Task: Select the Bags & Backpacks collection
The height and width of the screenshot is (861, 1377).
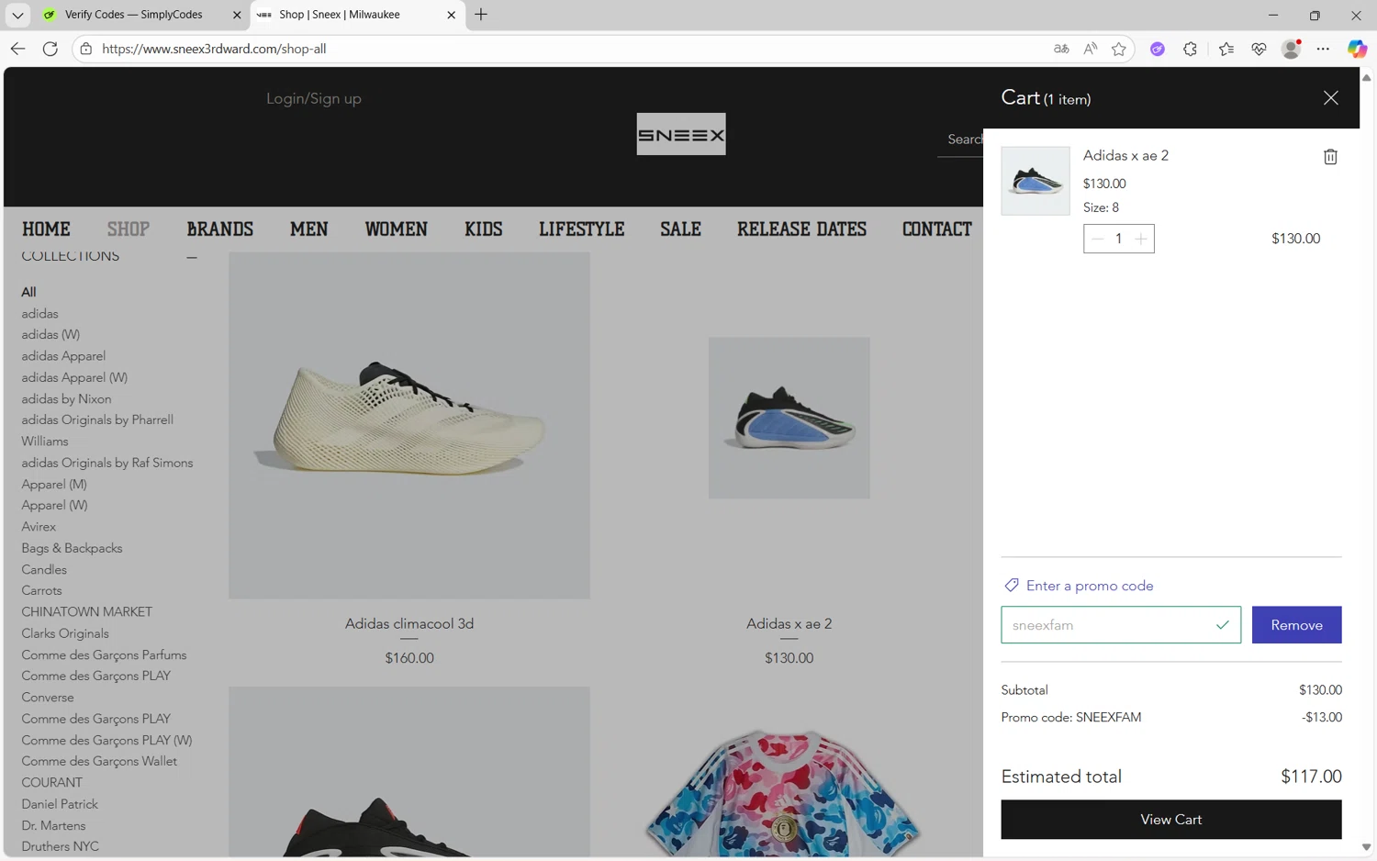Action: pos(72,548)
